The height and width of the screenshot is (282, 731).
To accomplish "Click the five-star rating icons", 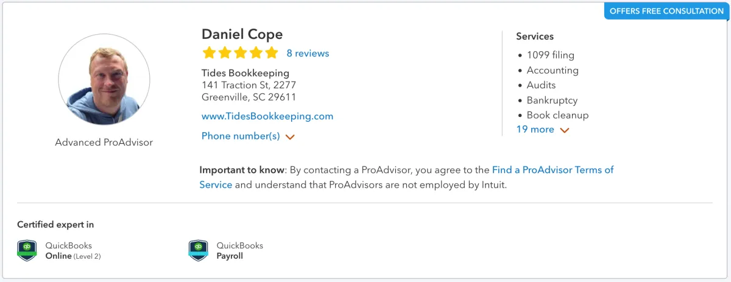I will (240, 53).
